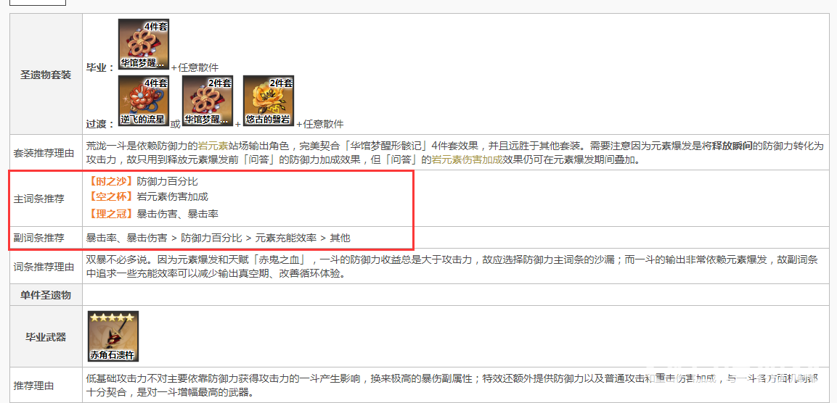This screenshot has height=403, width=837.
Task: Click the orange 【时之沙】 label
Action: click(x=112, y=181)
